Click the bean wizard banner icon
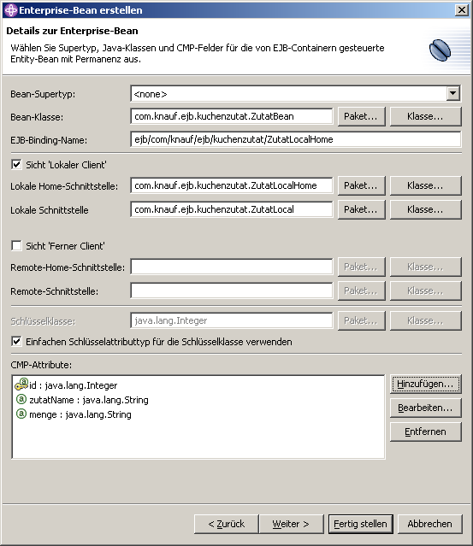Viewport: 473px width, 546px height. [x=440, y=50]
